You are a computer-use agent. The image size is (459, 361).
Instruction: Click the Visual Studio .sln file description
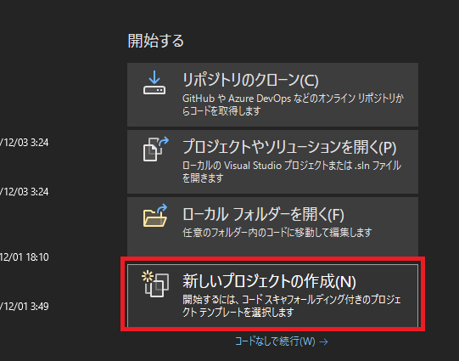pyautogui.click(x=292, y=172)
